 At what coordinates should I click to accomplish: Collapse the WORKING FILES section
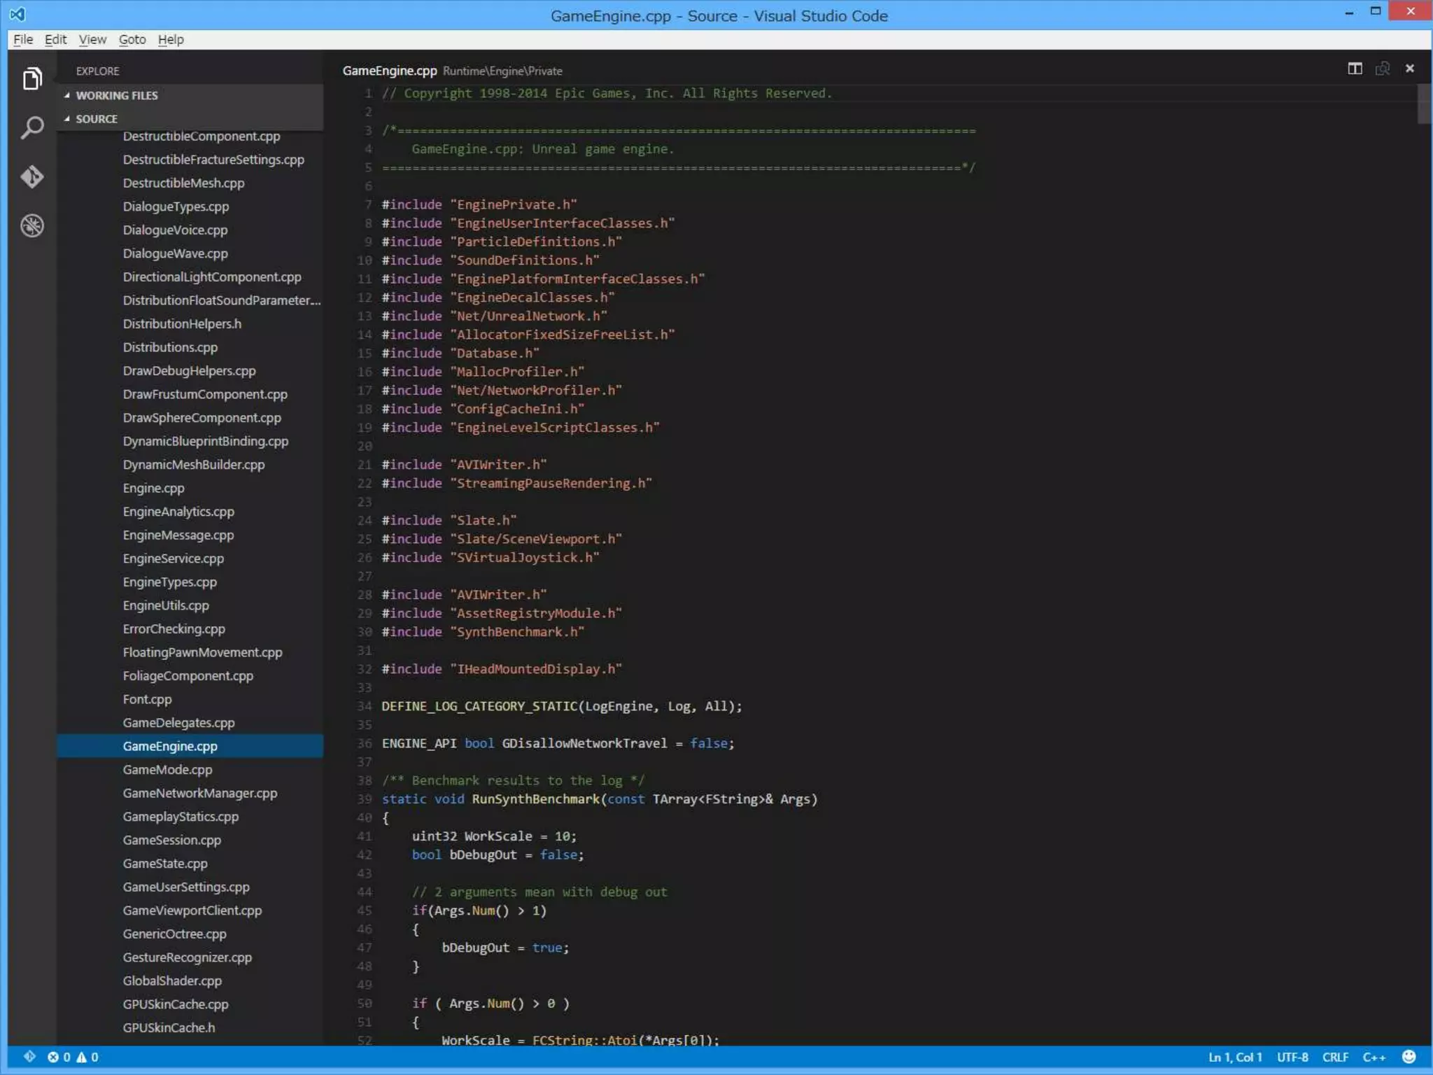pyautogui.click(x=117, y=95)
